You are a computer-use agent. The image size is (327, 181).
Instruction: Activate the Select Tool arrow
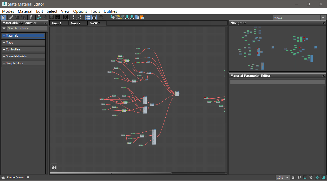click(x=3, y=17)
